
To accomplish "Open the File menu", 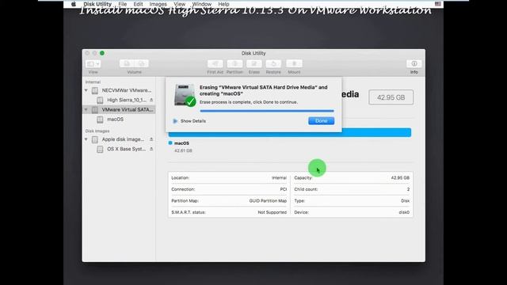I will click(x=123, y=4).
